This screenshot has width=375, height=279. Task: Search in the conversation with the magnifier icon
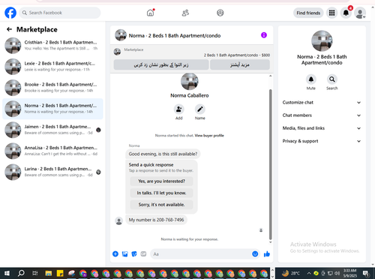tap(332, 79)
